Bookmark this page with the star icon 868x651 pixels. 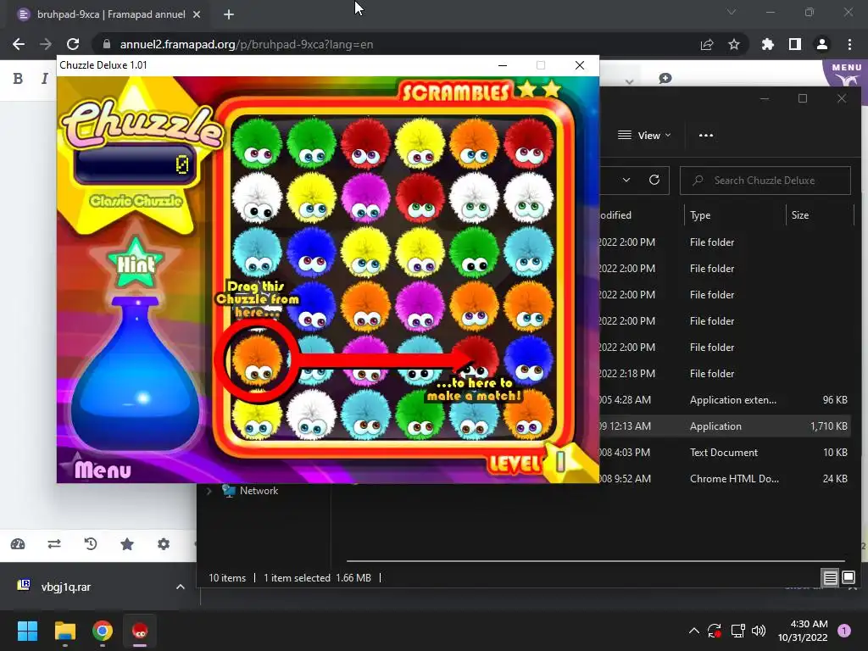coord(733,44)
